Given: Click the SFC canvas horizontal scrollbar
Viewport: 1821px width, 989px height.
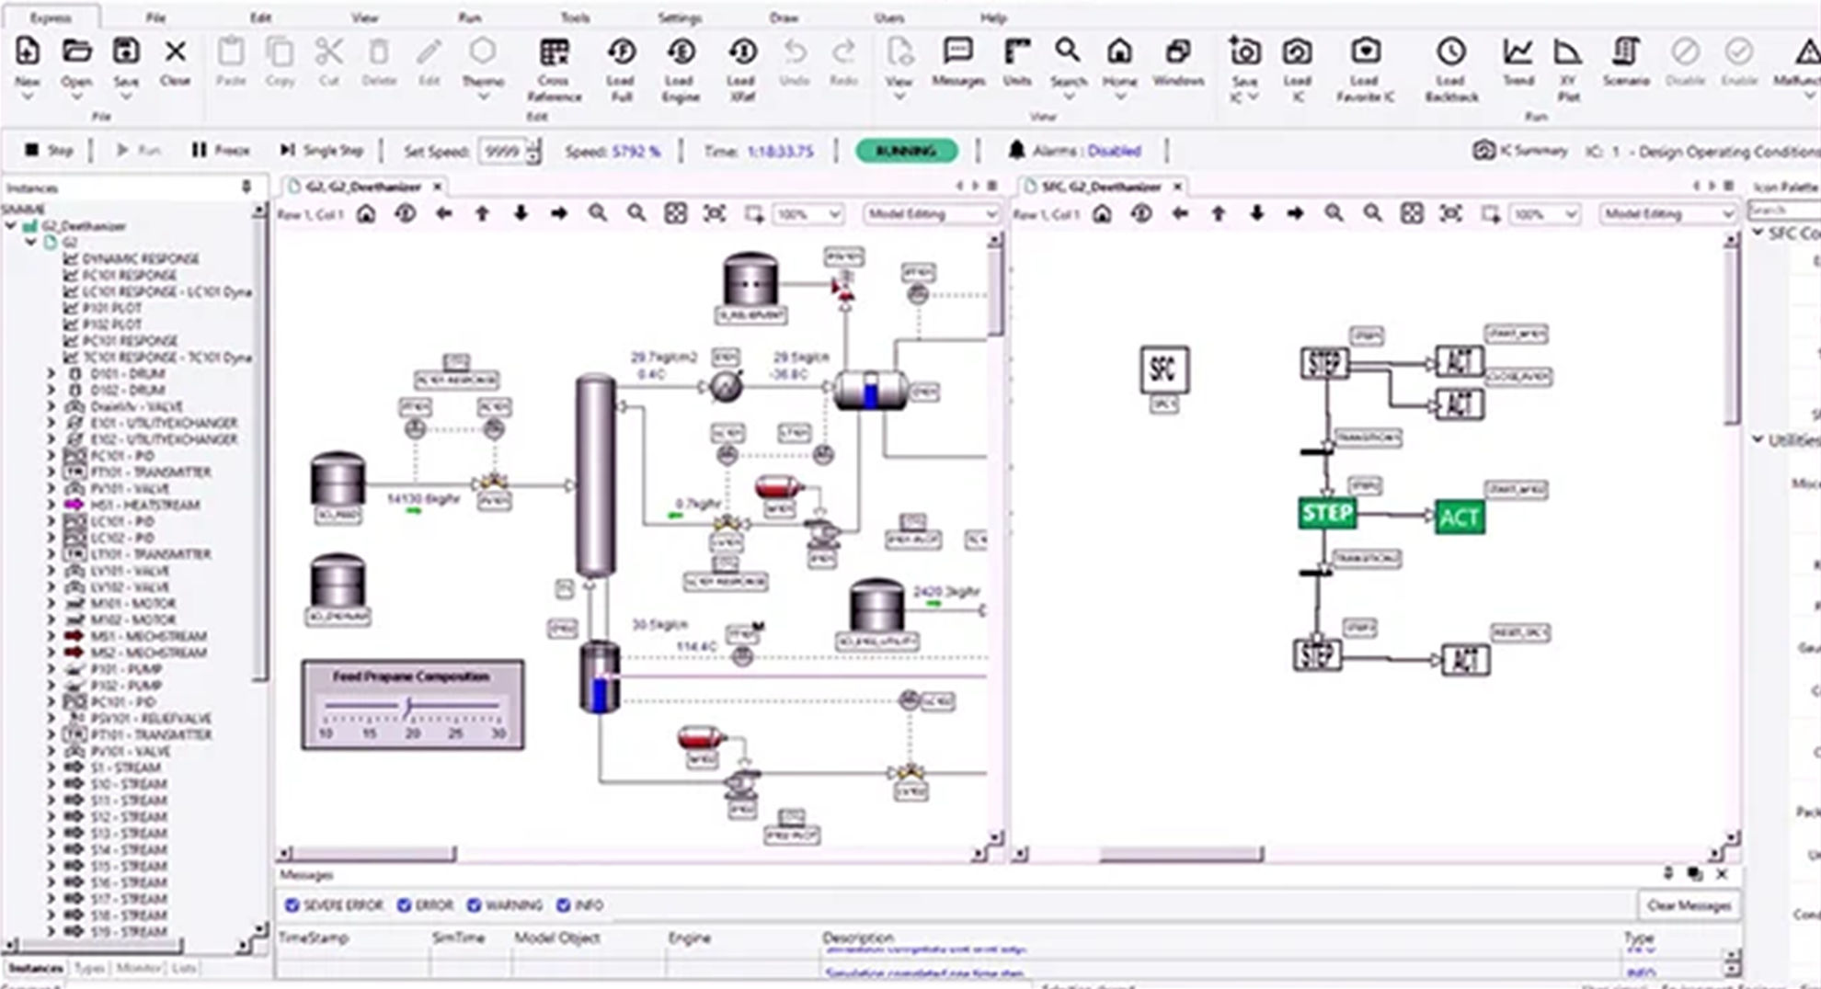Looking at the screenshot, I should coord(1181,854).
